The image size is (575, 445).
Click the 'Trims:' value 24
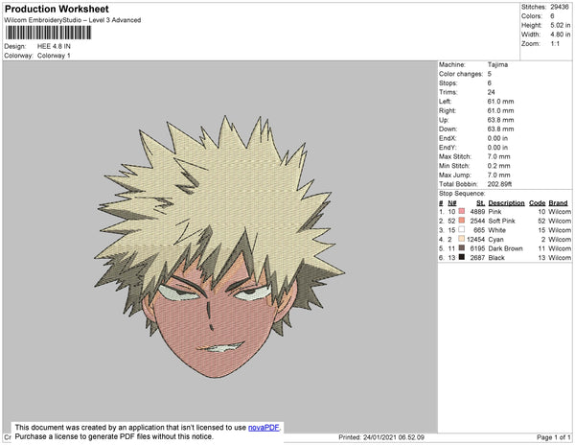click(491, 92)
